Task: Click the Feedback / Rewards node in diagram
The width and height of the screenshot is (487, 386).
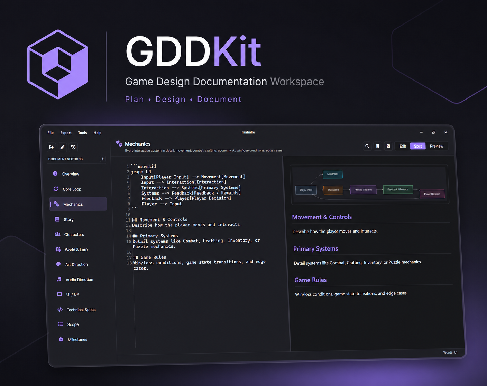Action: pyautogui.click(x=398, y=189)
